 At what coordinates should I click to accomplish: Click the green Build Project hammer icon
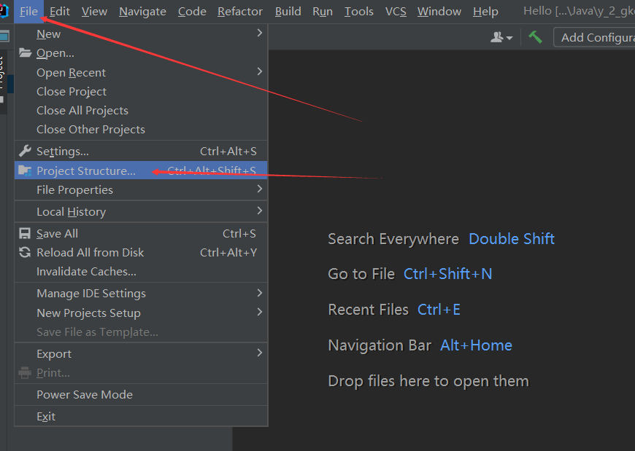pos(535,37)
